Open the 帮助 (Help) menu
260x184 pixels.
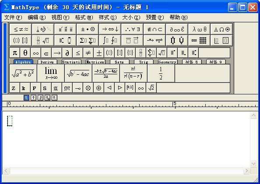pyautogui.click(x=179, y=17)
